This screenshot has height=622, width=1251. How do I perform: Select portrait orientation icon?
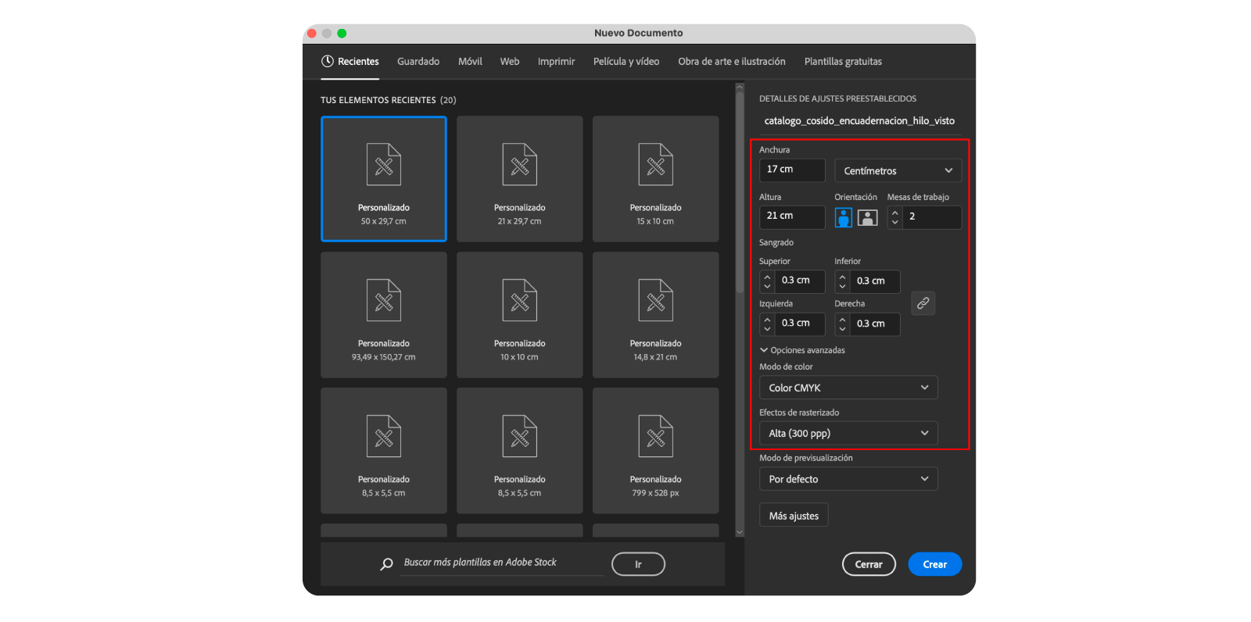pyautogui.click(x=843, y=217)
